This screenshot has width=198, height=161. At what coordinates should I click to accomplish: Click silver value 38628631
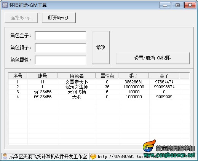coord(134,82)
